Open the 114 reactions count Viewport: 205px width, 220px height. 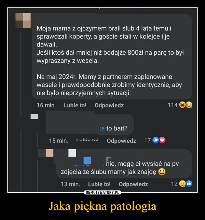coord(173,105)
